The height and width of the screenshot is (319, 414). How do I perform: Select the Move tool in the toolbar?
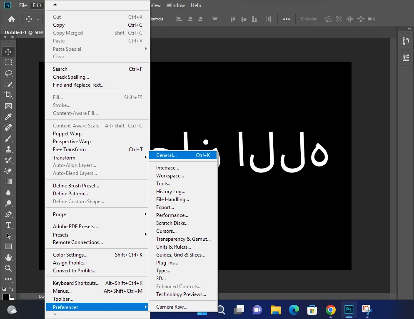[x=8, y=52]
